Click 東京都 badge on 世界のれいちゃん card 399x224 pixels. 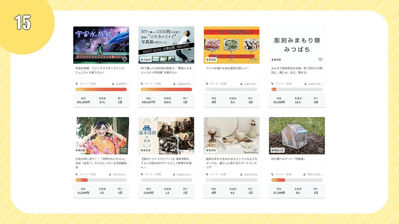click(81, 150)
